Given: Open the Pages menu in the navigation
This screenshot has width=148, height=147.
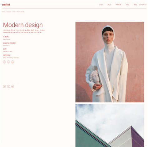Looking at the screenshot, I should (x=109, y=5).
